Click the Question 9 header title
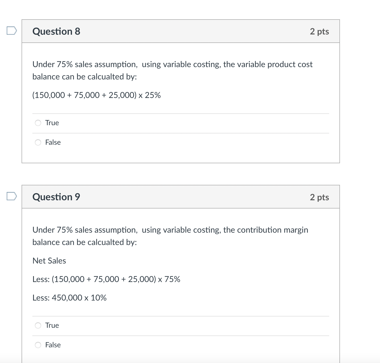Viewport: 380px width, 363px height. click(56, 197)
